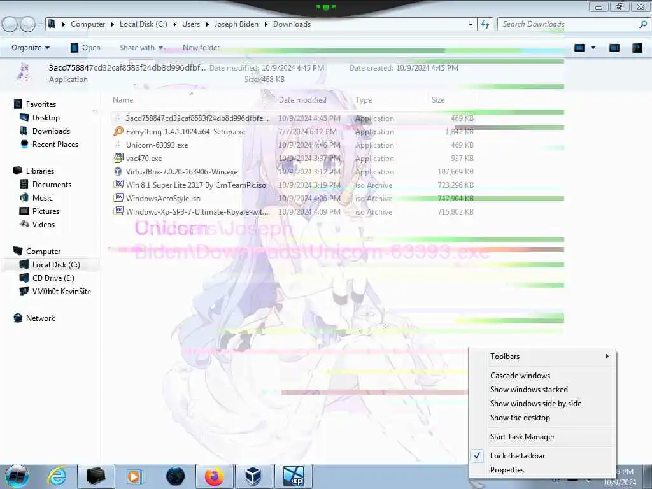Choose Show windows stacked

pyautogui.click(x=528, y=390)
